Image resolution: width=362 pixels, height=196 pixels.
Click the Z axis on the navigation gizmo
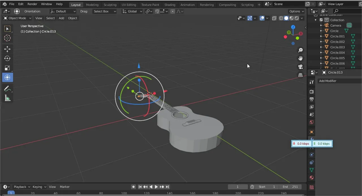coord(293,27)
